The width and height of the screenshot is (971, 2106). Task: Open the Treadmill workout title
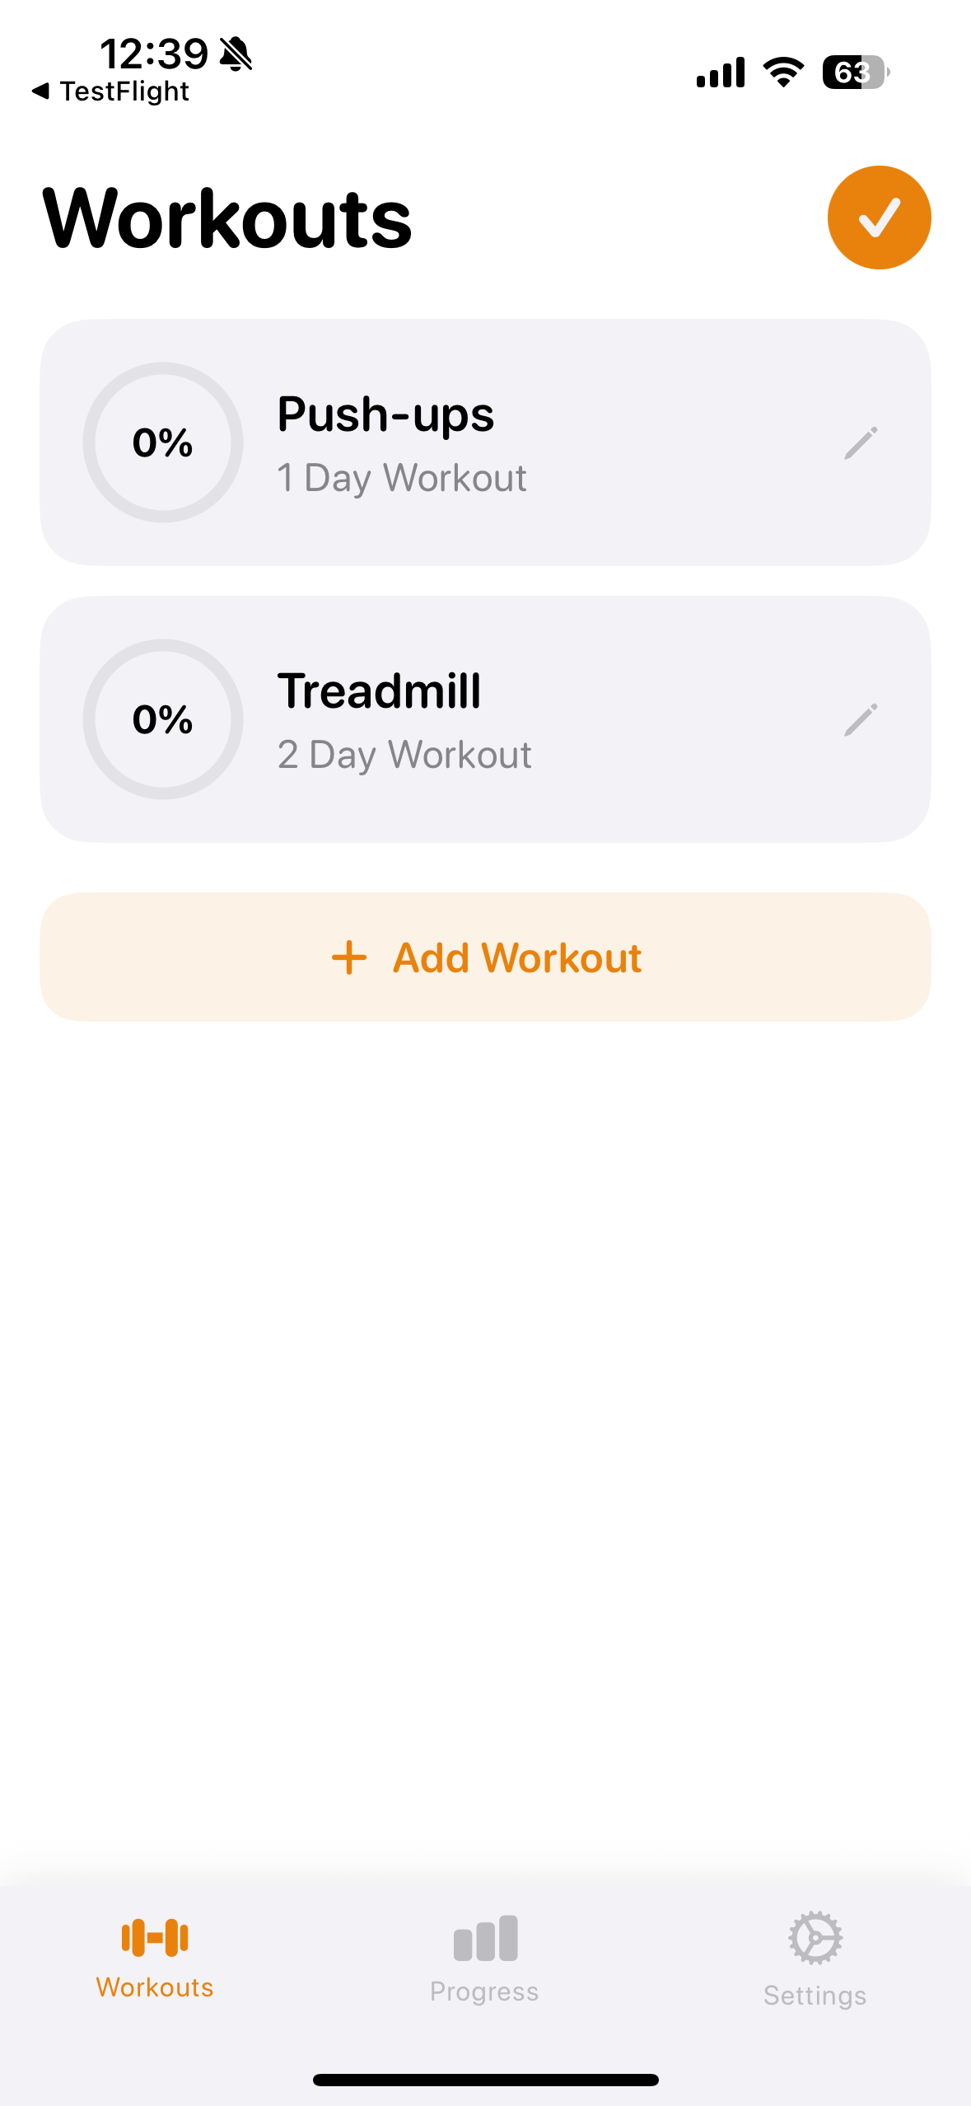point(379,690)
